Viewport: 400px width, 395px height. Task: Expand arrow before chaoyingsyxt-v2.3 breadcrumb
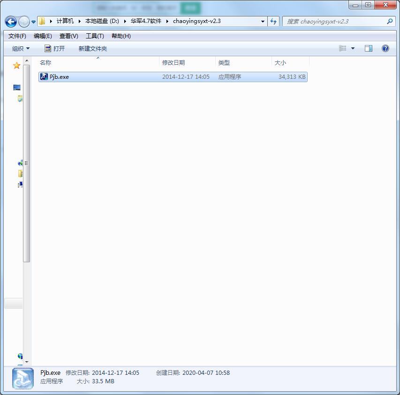167,22
